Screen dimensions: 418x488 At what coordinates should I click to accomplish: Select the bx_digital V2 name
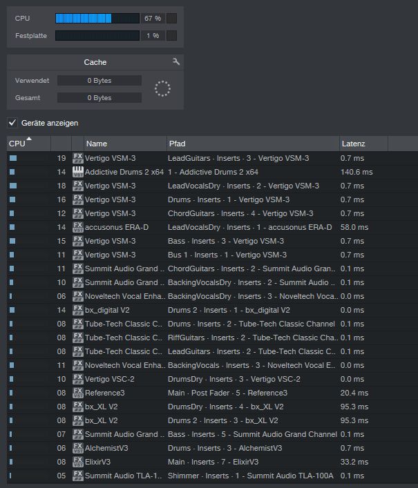107,310
